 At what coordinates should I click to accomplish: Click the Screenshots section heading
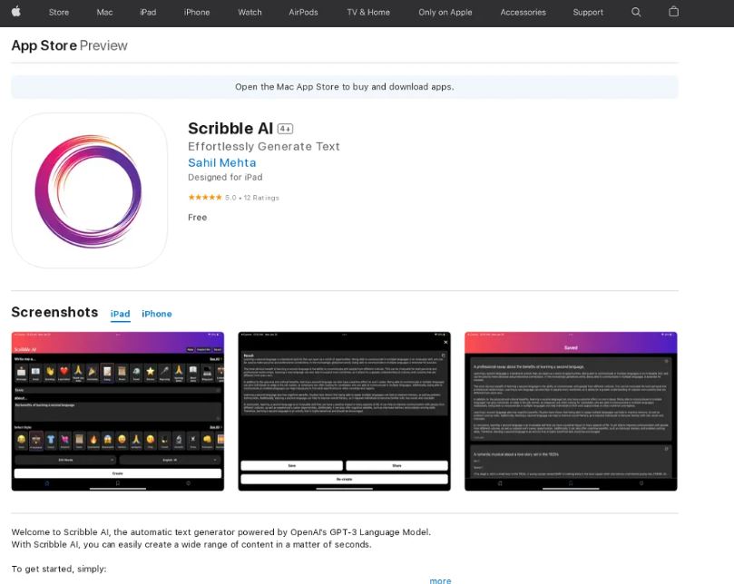(54, 312)
